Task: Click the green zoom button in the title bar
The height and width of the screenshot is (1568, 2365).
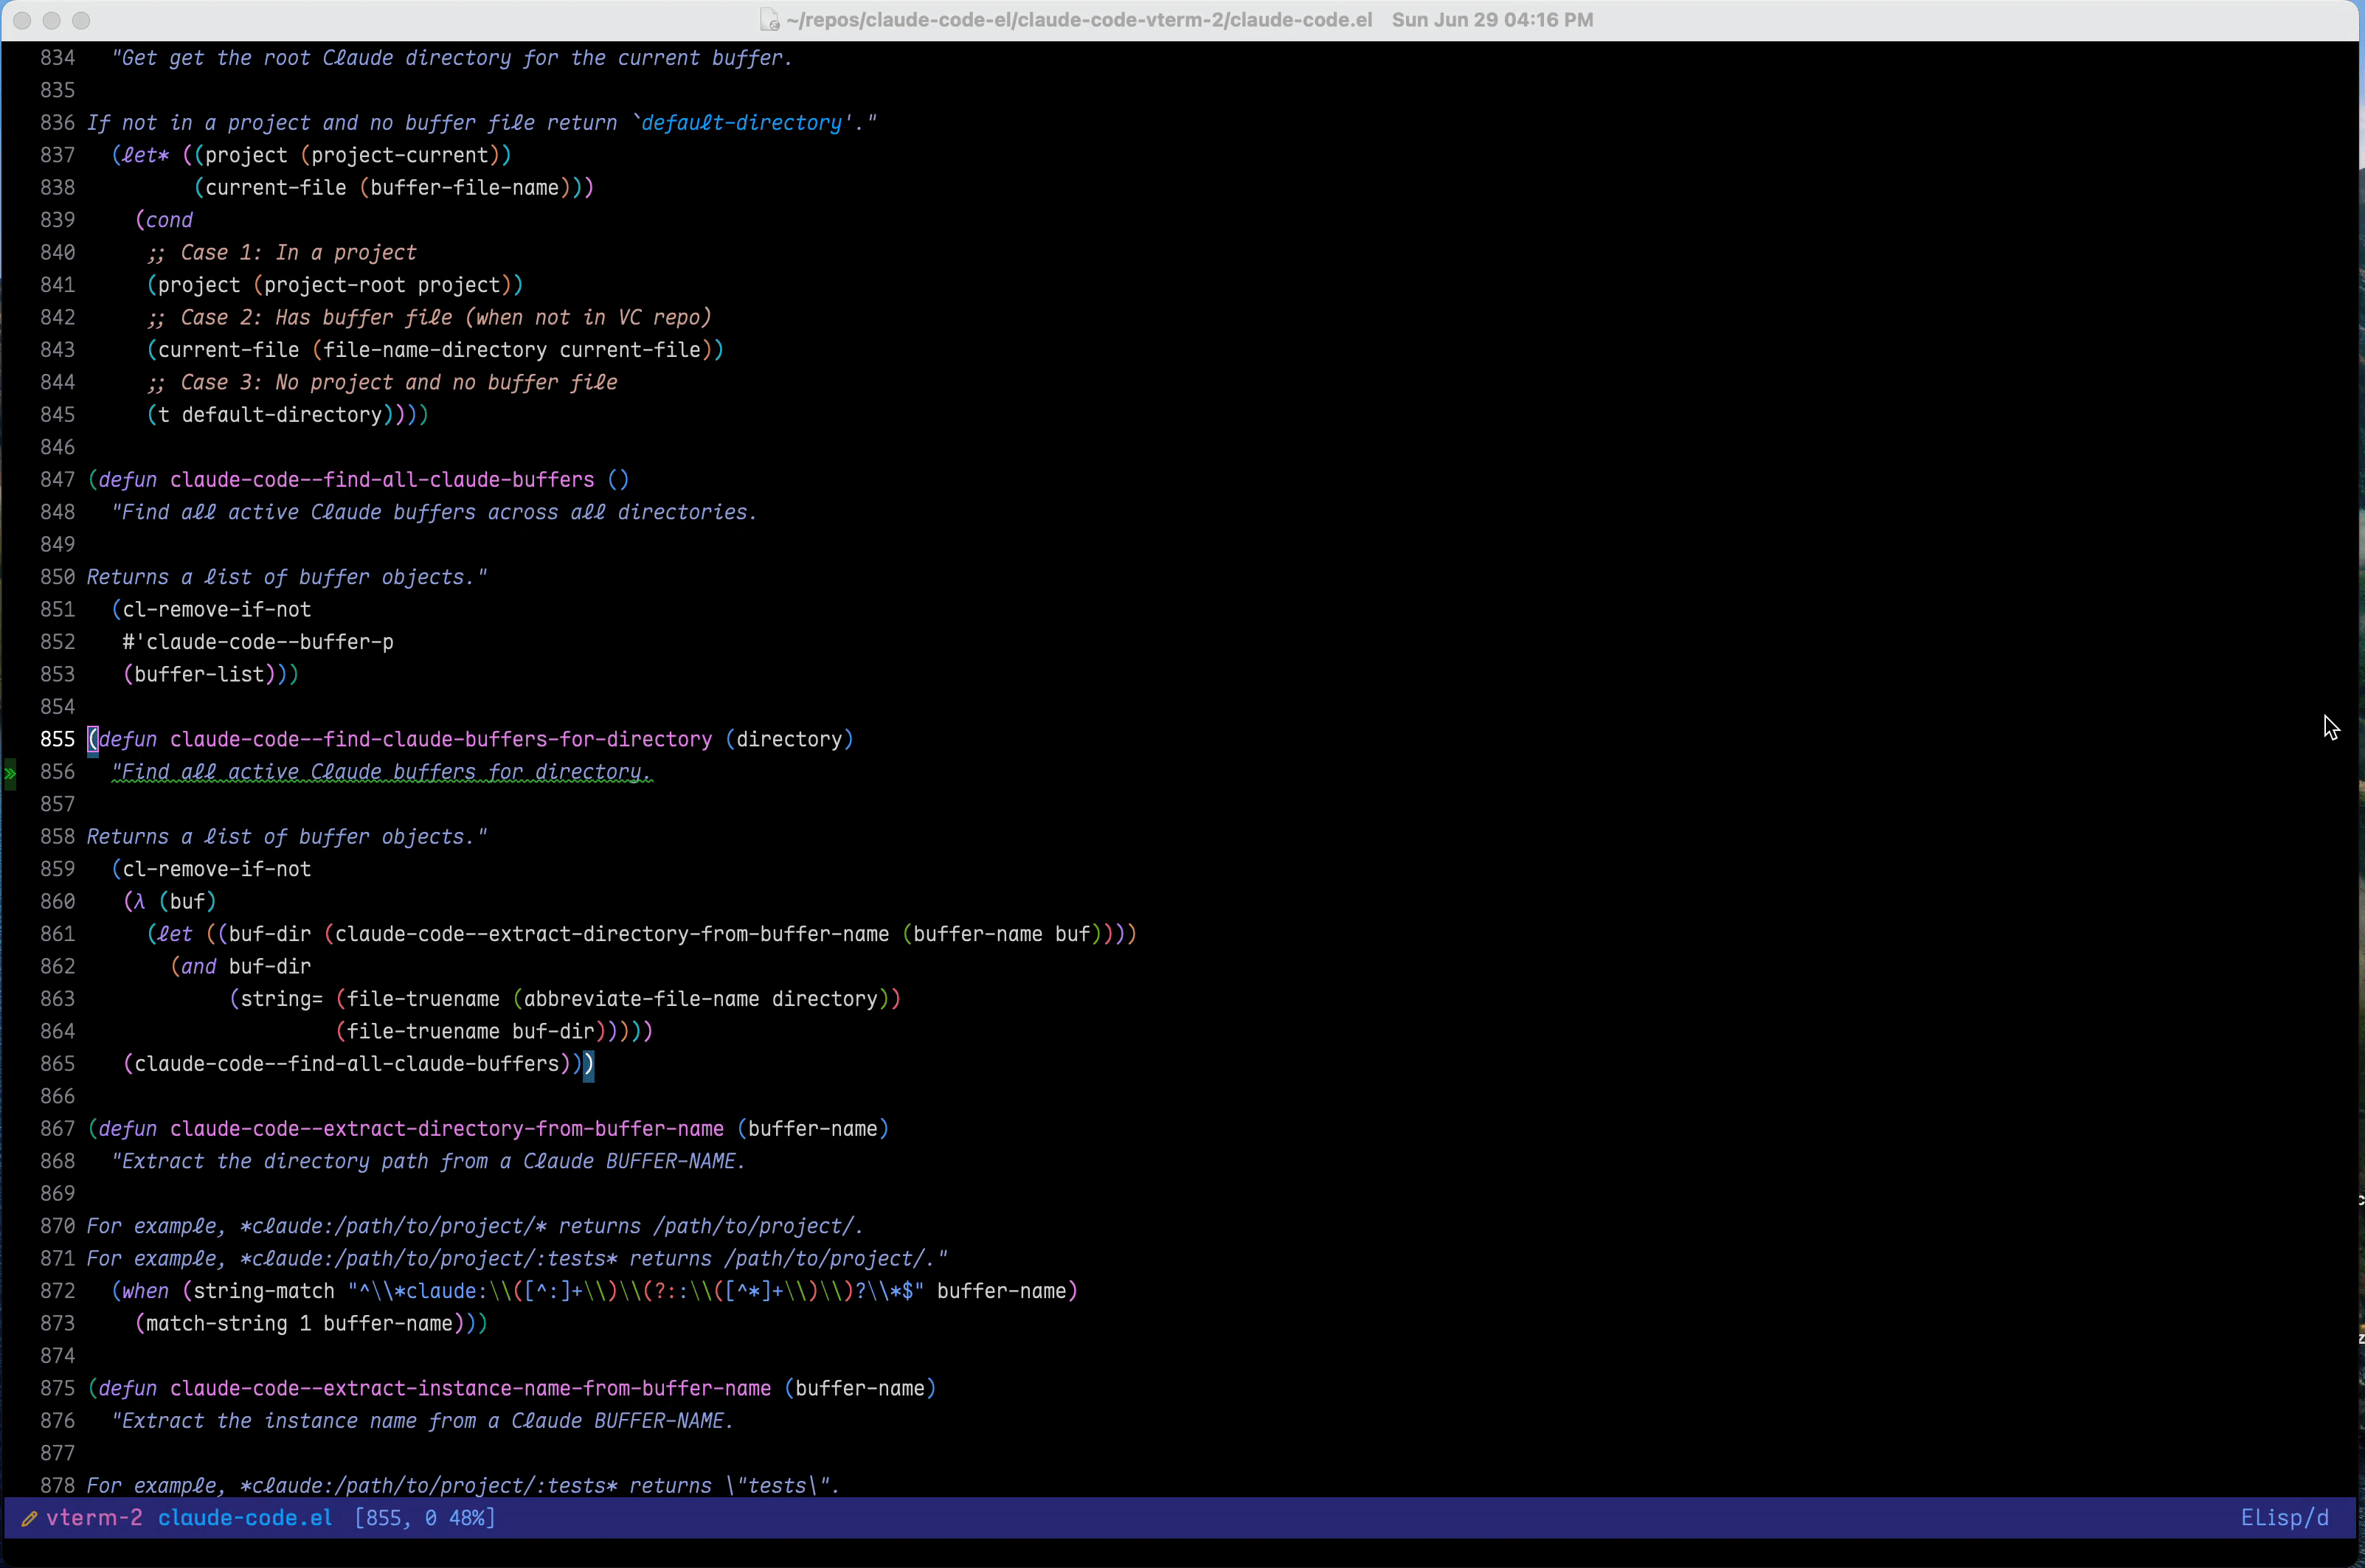Action: [82, 20]
